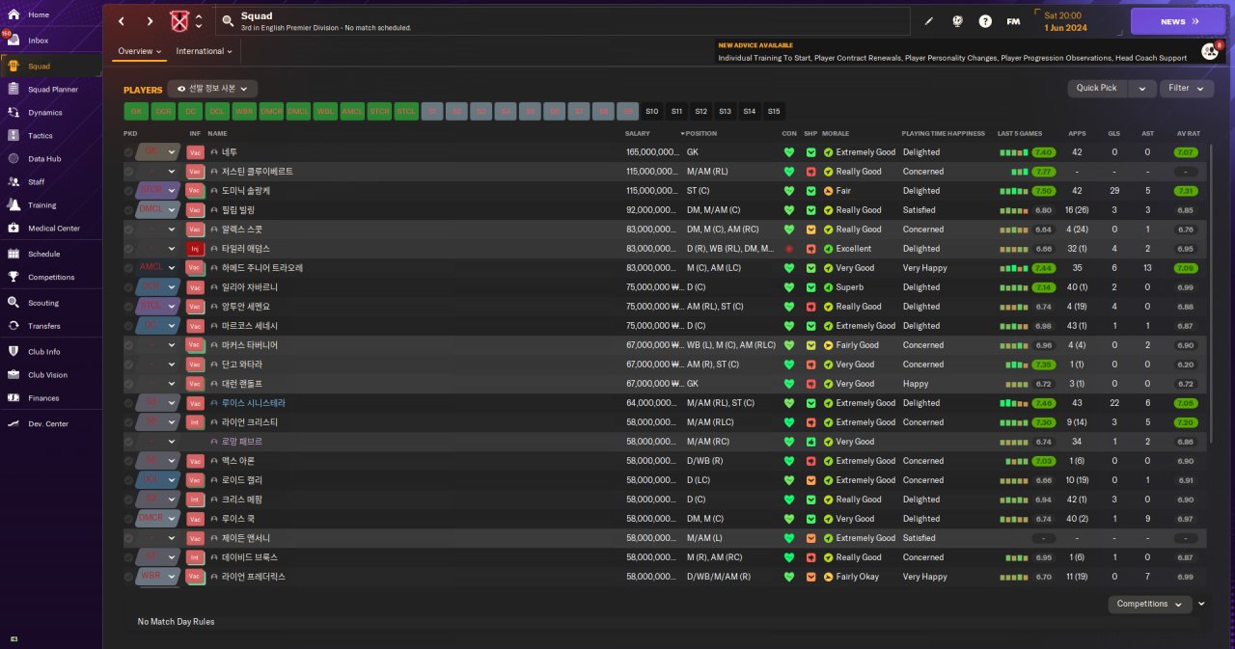
Task: Open the help question mark icon
Action: [985, 21]
